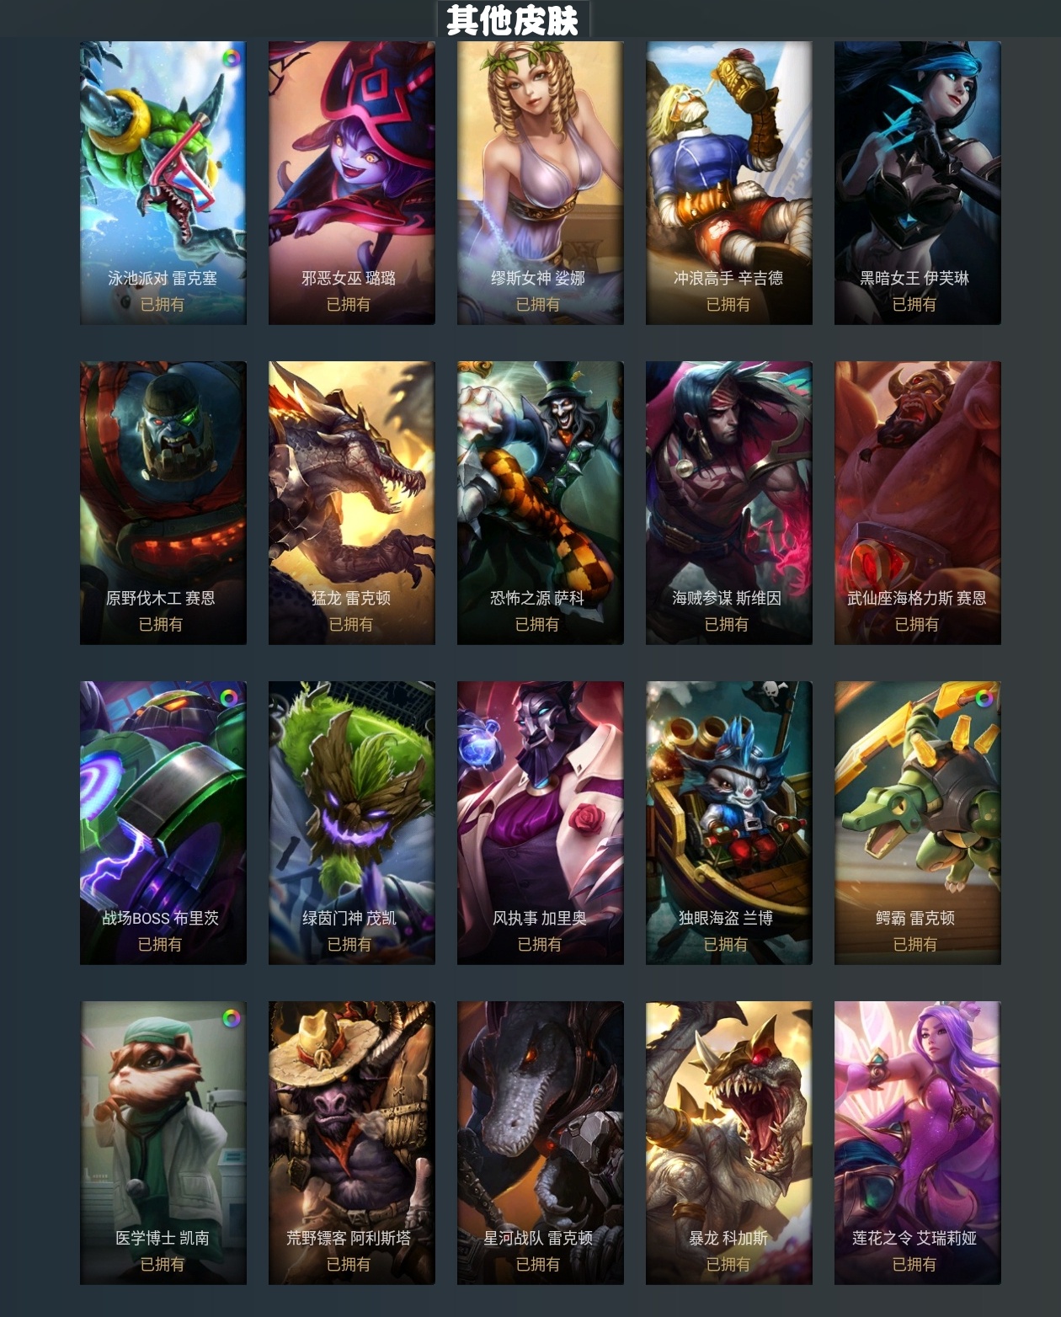The width and height of the screenshot is (1061, 1317).
Task: Choose the 冲浪高手 辛吉德 skin
Action: tap(729, 183)
